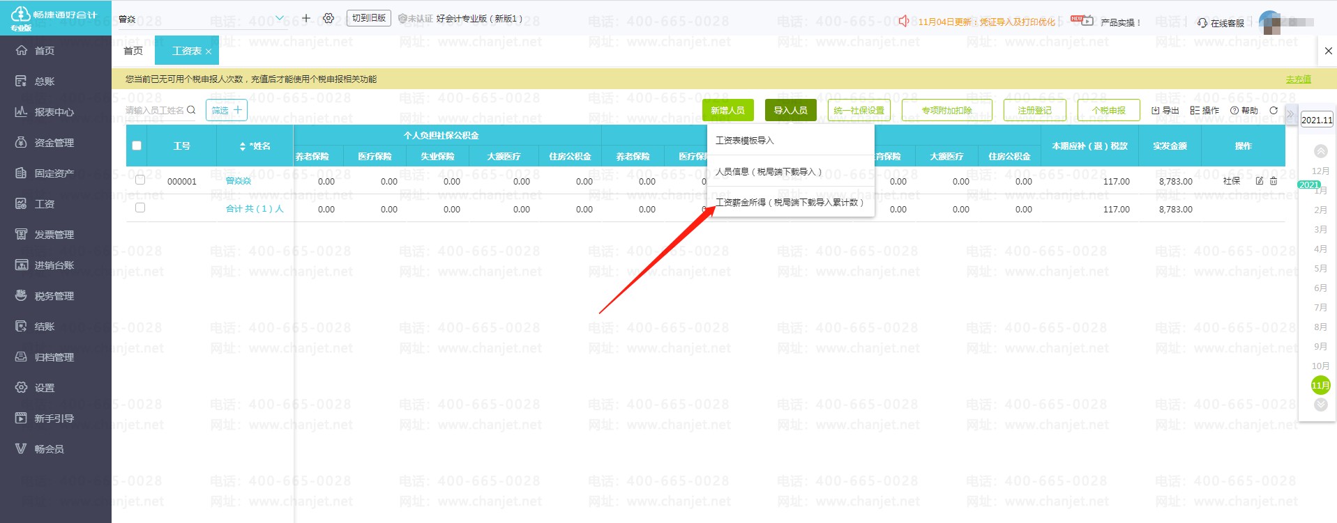This screenshot has height=523, width=1337.
Task: Open the 操作 dropdown in the toolbar
Action: tap(1204, 111)
